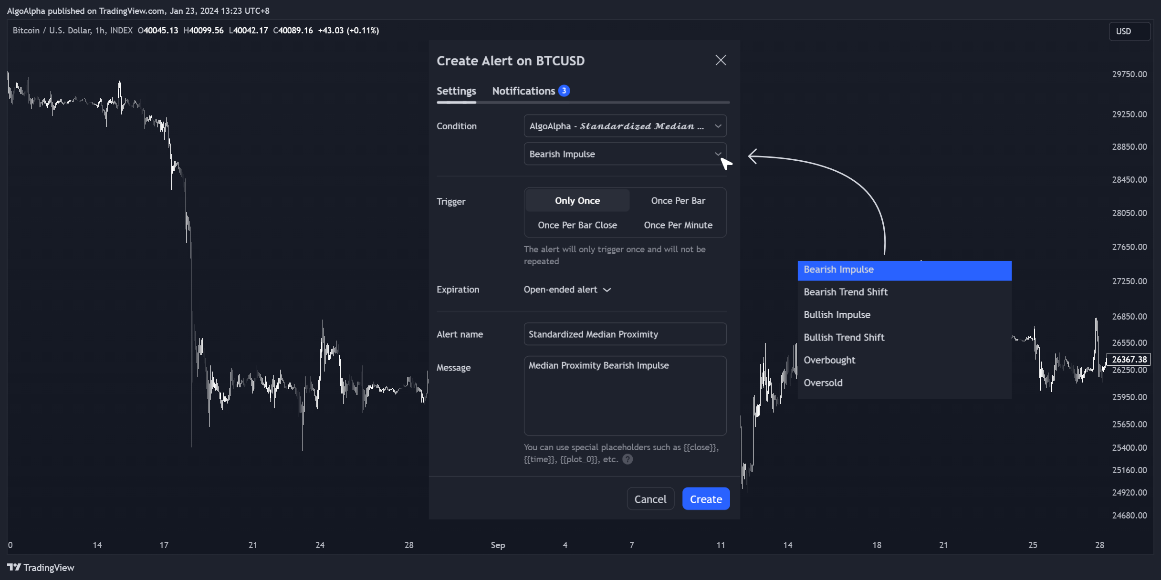This screenshot has height=580, width=1161.
Task: Open the AlgoAlpha indicator condition dropdown
Action: point(625,126)
